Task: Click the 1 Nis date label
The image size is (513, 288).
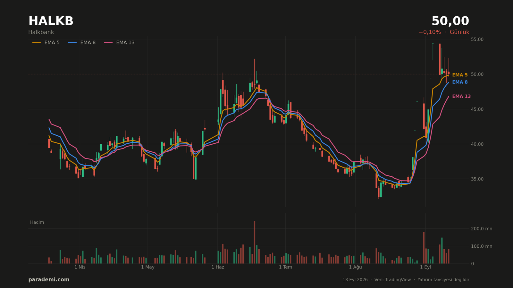Action: point(80,267)
